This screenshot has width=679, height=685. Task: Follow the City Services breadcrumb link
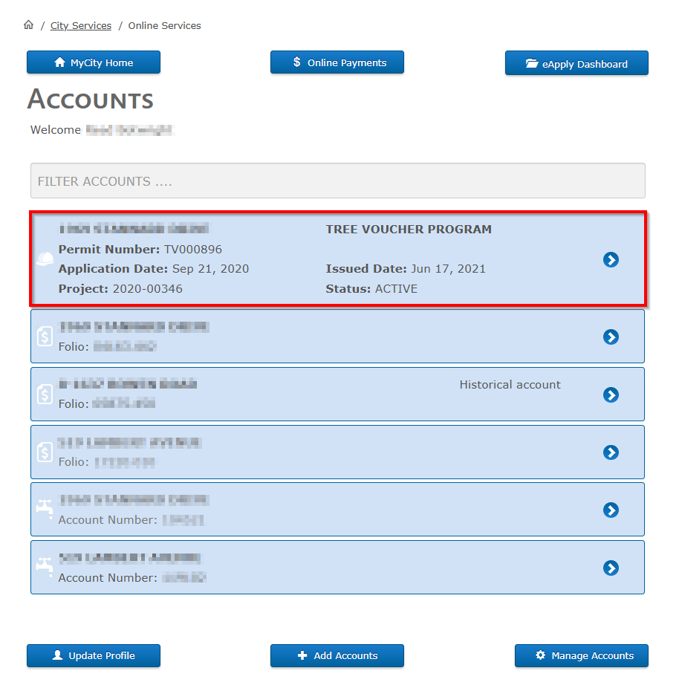pyautogui.click(x=81, y=25)
